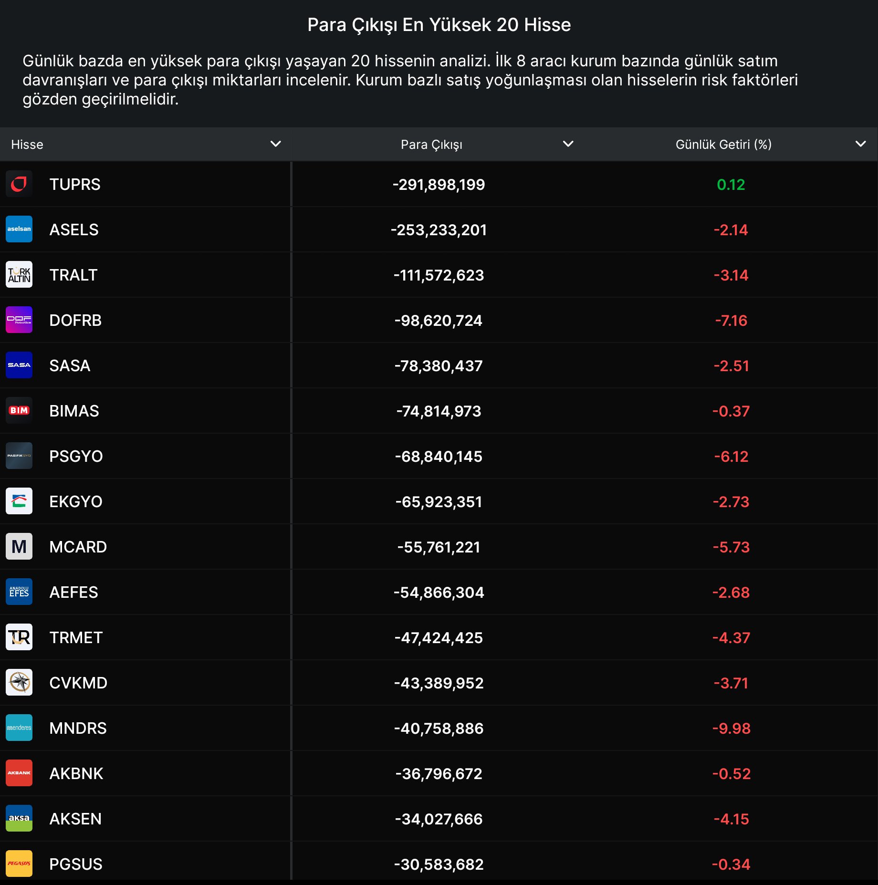The width and height of the screenshot is (878, 885).
Task: Click the Aselsan logo icon
Action: coord(19,229)
